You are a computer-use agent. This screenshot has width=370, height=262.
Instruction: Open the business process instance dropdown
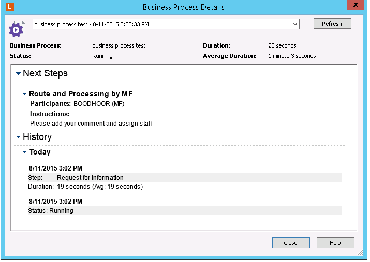pyautogui.click(x=295, y=24)
